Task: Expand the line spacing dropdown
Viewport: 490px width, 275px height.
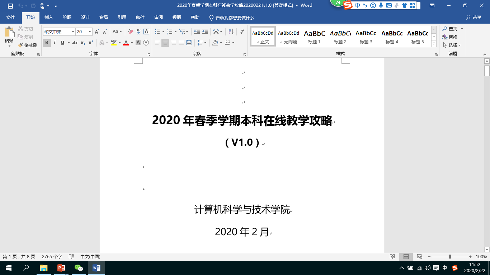Action: 205,43
